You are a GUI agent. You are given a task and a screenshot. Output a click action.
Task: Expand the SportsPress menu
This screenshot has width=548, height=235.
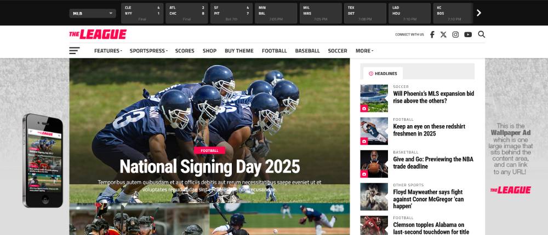coord(149,51)
